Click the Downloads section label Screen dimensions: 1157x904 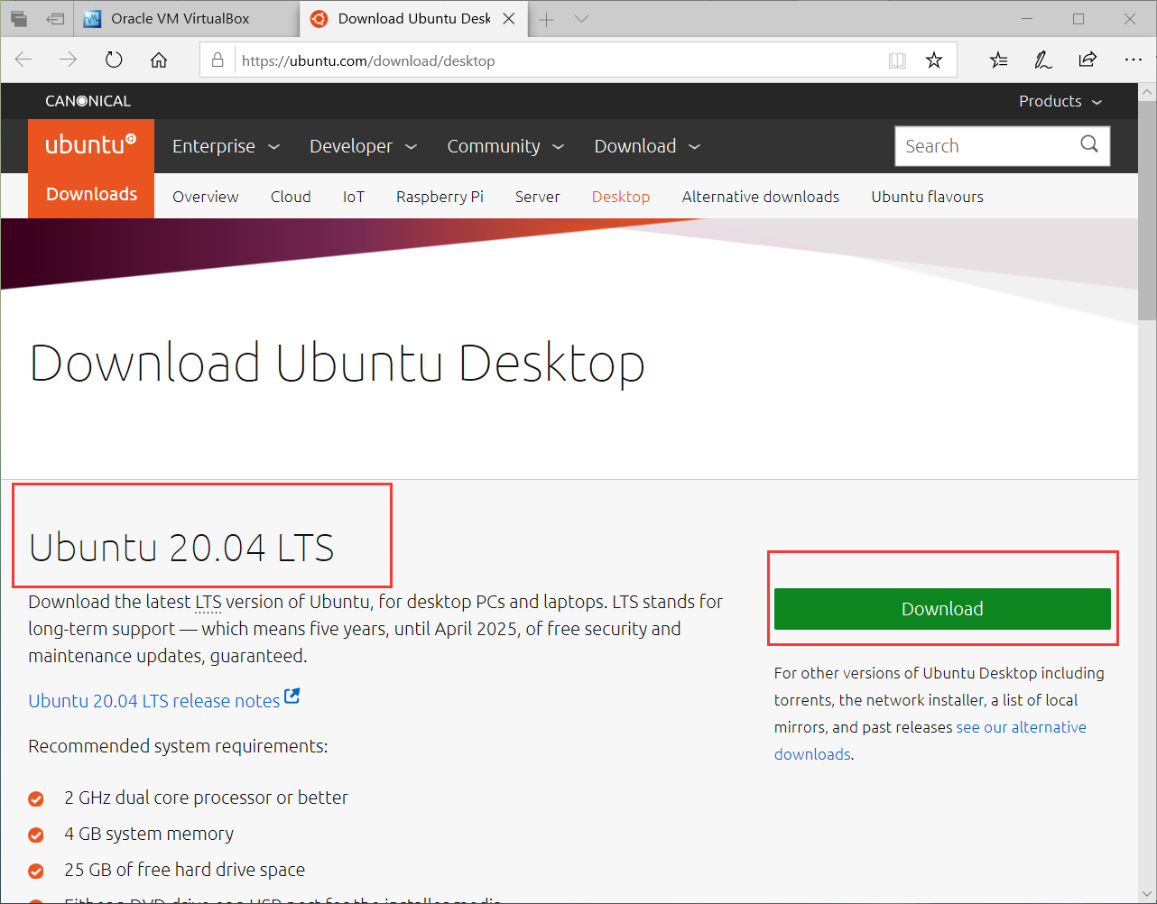tap(91, 195)
